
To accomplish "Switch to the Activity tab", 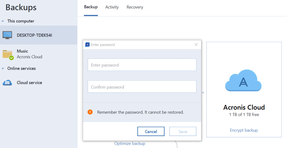I will [112, 7].
